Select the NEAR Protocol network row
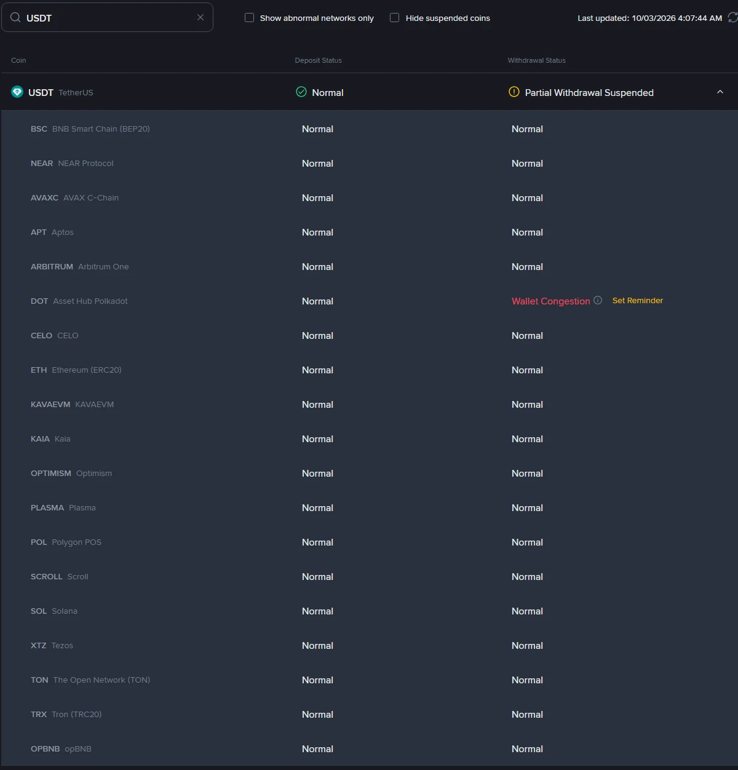 tap(369, 164)
